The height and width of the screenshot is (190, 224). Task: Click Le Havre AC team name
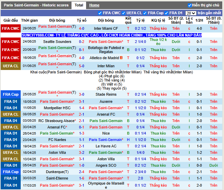point(106,146)
